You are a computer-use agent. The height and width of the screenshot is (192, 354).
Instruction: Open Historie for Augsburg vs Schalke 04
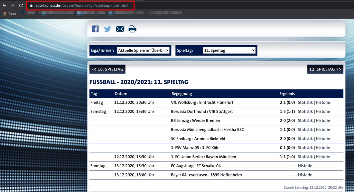[305, 166]
